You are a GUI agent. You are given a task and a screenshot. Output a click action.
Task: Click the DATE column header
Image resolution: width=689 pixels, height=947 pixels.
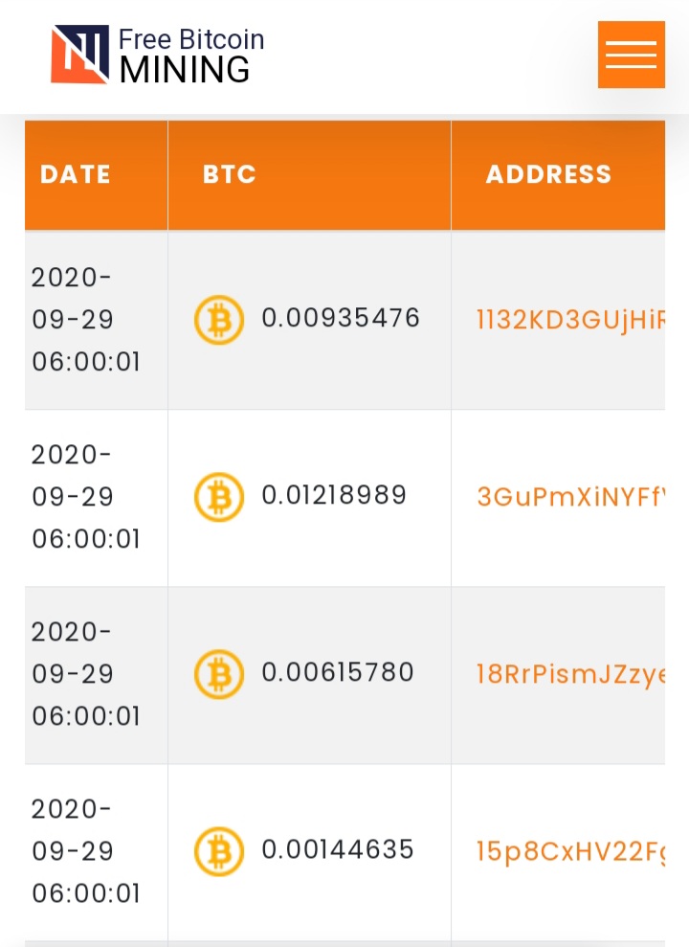[76, 174]
